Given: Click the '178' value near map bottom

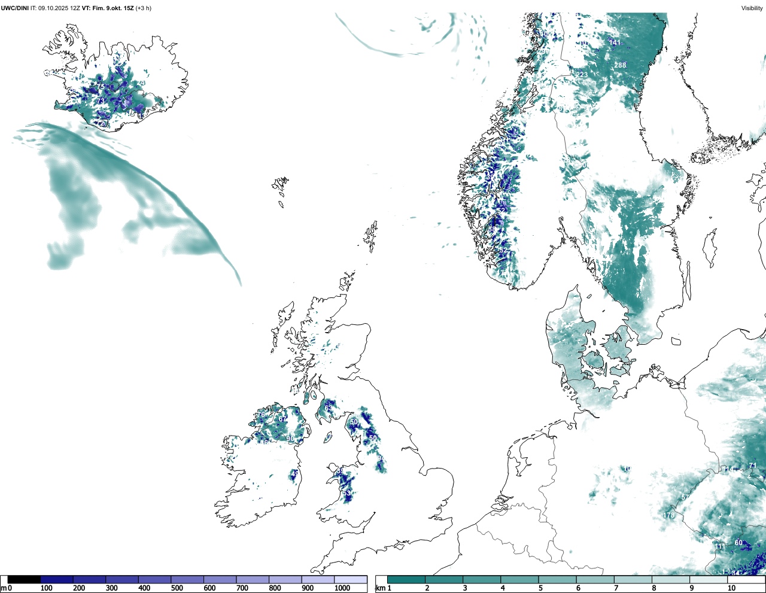Looking at the screenshot, I should click(669, 515).
